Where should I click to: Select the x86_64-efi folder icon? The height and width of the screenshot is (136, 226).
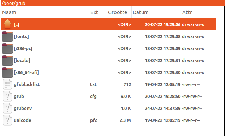[7, 72]
